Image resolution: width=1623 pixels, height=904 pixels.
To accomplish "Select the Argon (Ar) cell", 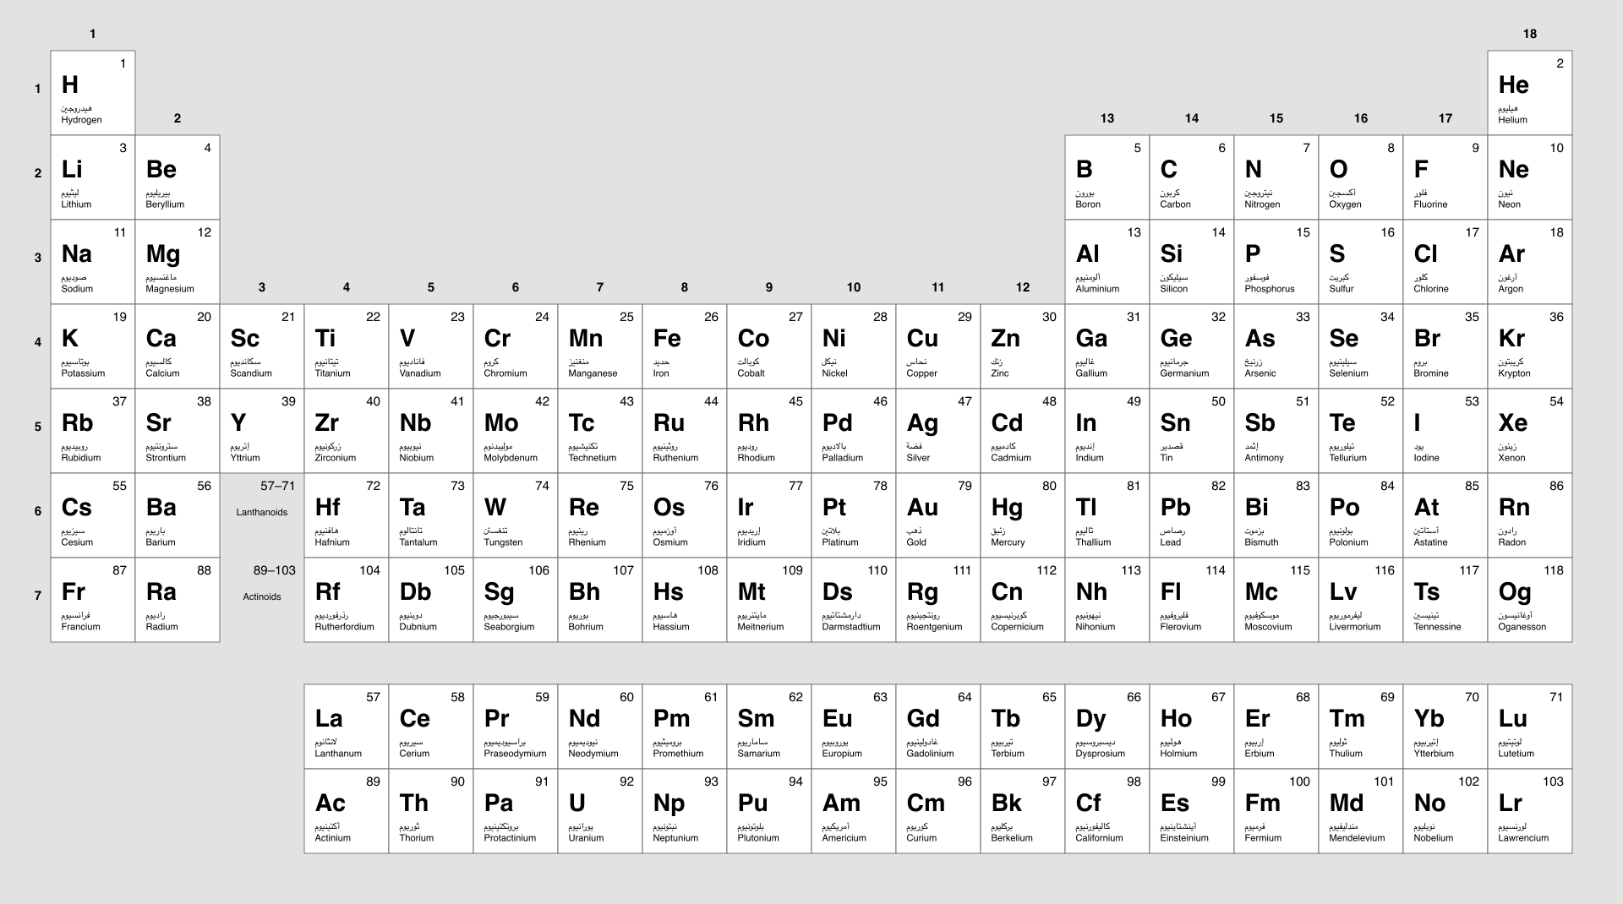I will [x=1530, y=262].
